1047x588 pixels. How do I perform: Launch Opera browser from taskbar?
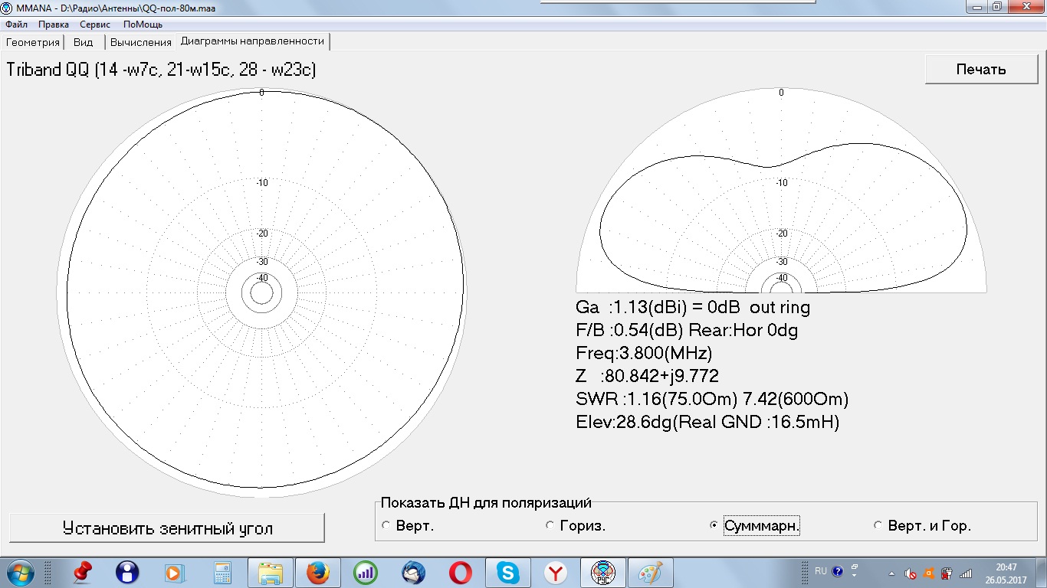(x=461, y=572)
